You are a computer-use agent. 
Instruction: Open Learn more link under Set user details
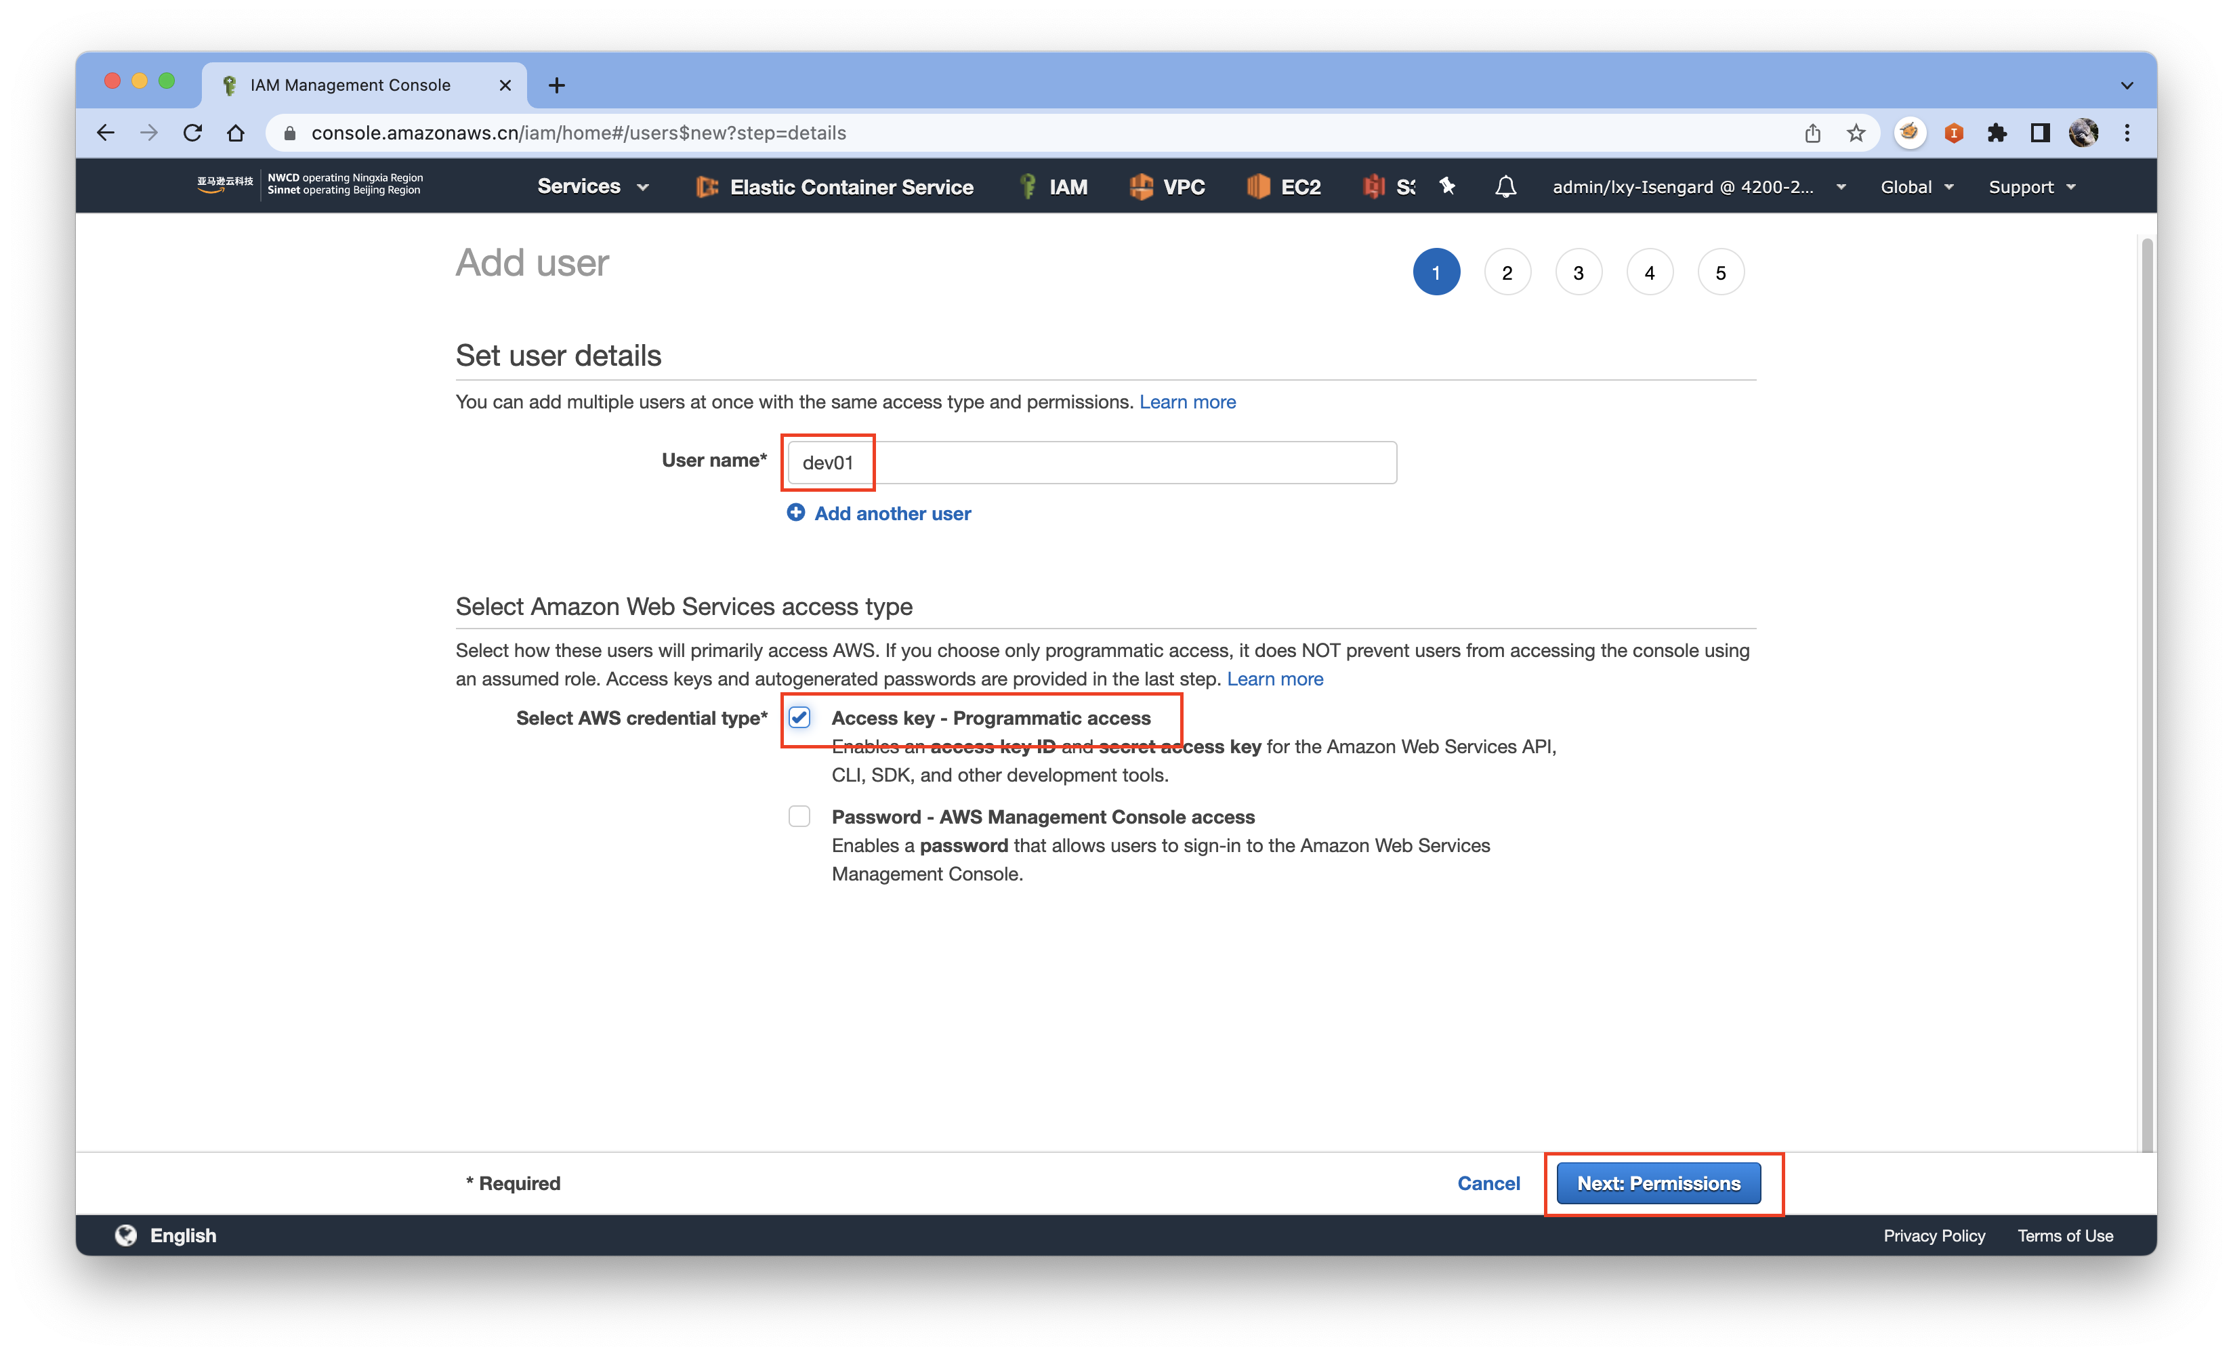point(1187,401)
